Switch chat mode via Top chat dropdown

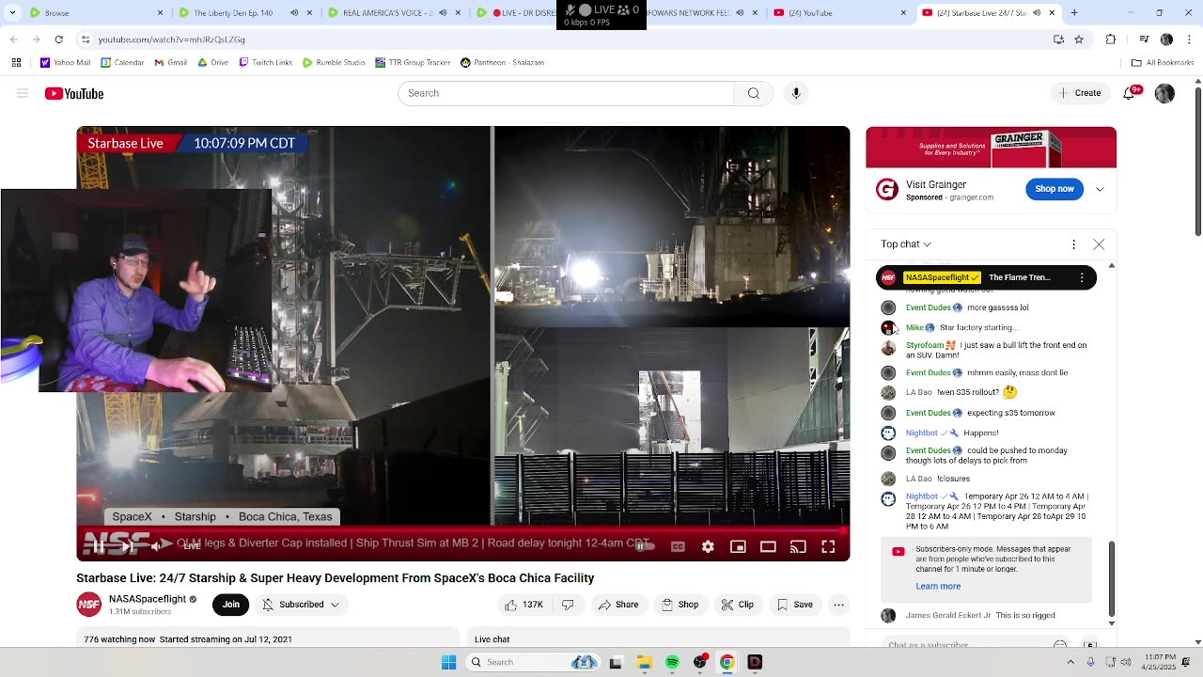(906, 244)
